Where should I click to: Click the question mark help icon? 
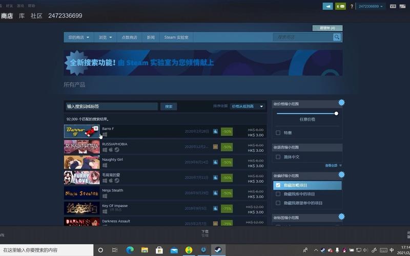coord(352,6)
